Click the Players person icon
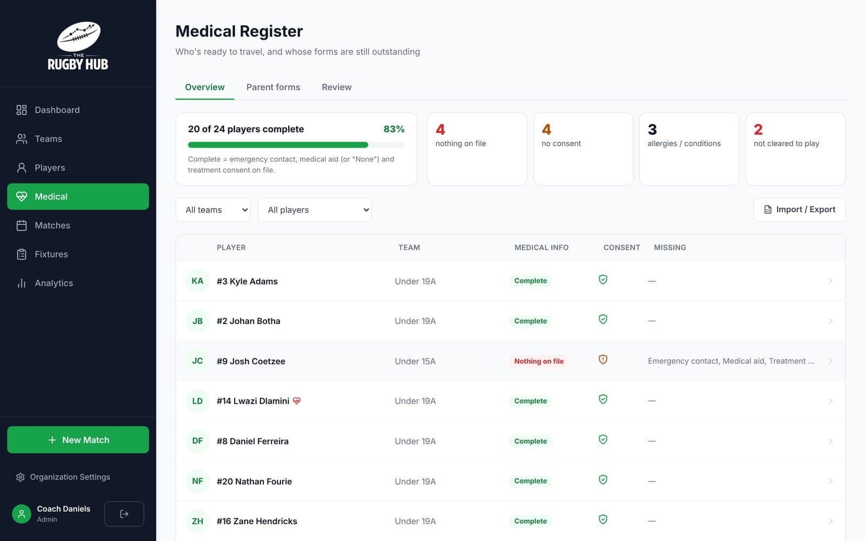Image resolution: width=865 pixels, height=541 pixels. tap(22, 168)
